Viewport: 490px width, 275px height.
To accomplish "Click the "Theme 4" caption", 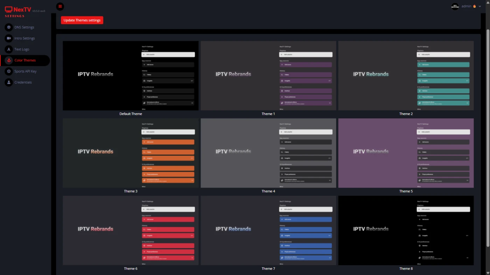I will [x=268, y=191].
